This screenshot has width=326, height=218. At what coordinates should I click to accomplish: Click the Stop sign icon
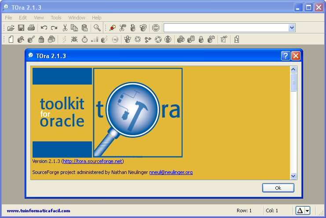[155, 28]
